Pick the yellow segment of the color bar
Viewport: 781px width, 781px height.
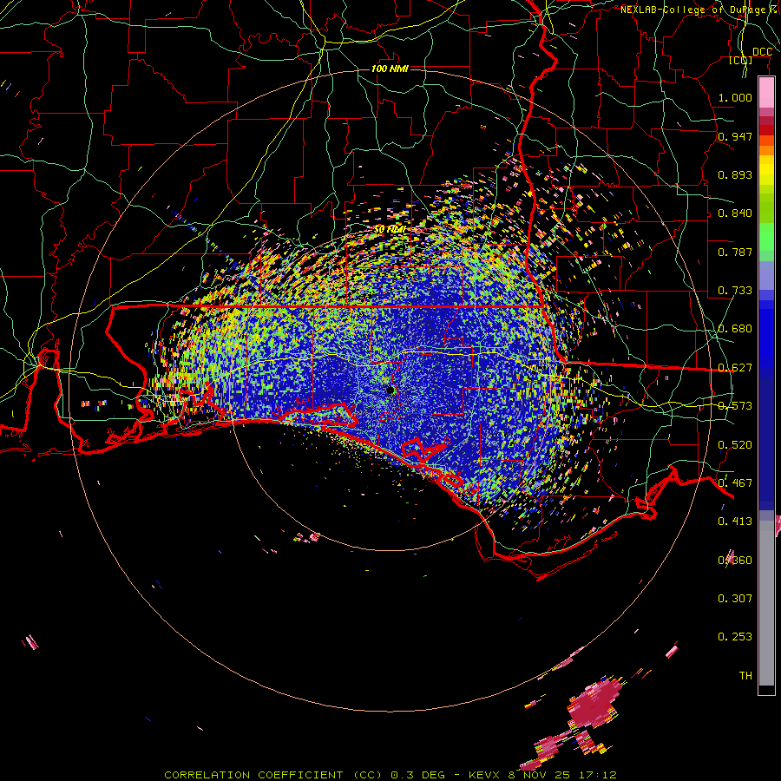click(766, 170)
